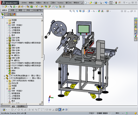Click the Hide/Show Items glasses icon
The width and height of the screenshot is (138, 115).
94,11
